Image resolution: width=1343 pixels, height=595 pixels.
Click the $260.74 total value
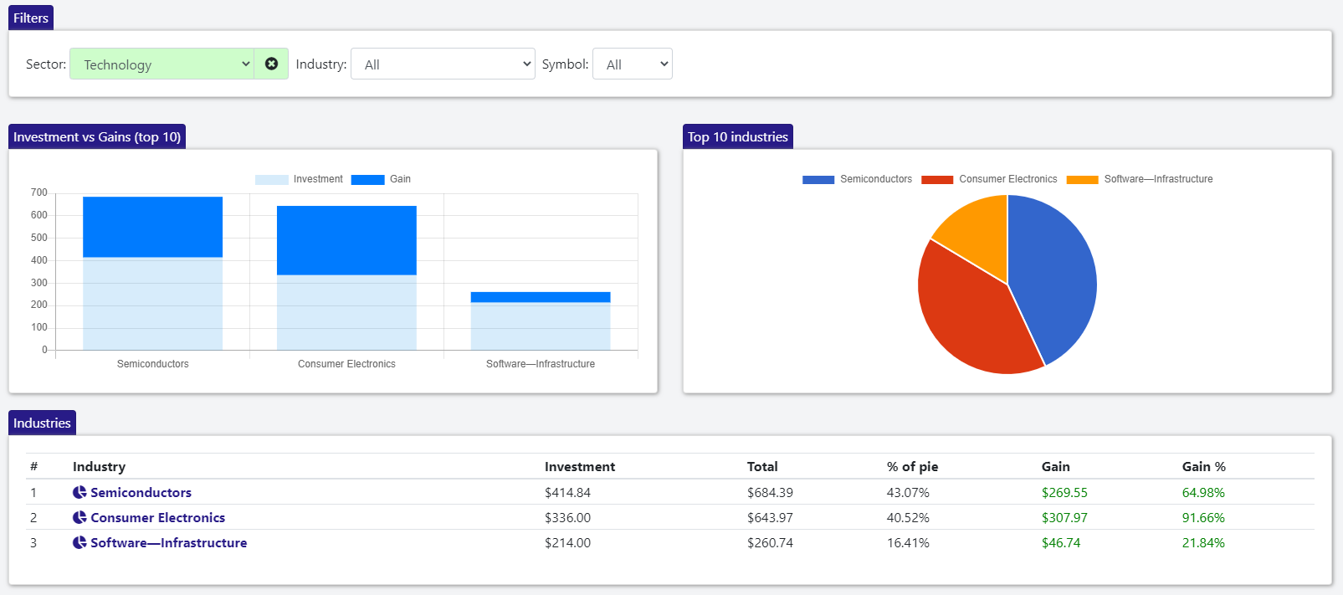click(770, 542)
